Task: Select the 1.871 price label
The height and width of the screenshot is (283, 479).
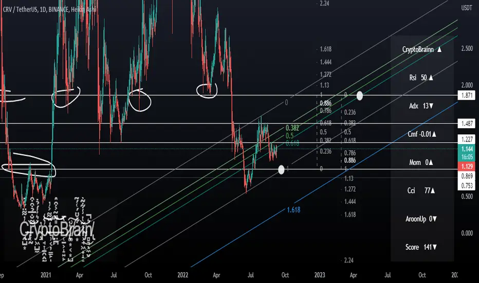Action: click(467, 96)
